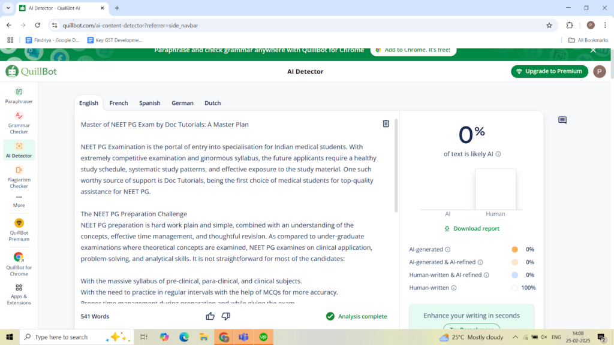Open QuillBot Premium from sidebar
The width and height of the screenshot is (614, 345).
pyautogui.click(x=19, y=229)
